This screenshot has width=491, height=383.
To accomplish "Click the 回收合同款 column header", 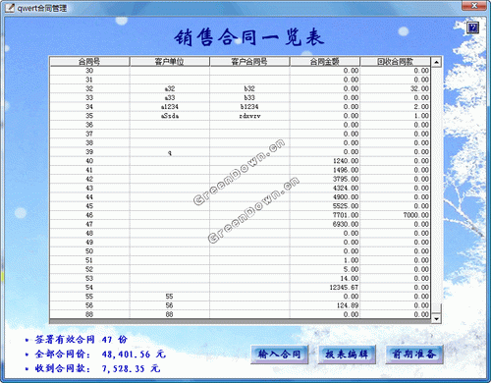I will 395,62.
